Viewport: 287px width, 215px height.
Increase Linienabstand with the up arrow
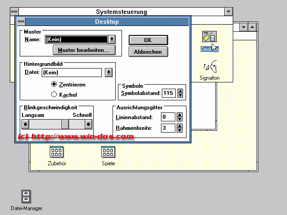coord(179,115)
